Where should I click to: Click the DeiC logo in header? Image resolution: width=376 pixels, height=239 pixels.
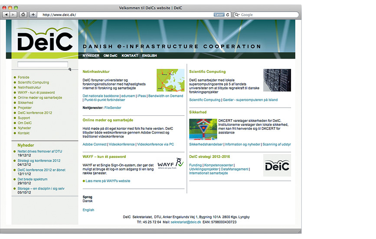click(45, 39)
